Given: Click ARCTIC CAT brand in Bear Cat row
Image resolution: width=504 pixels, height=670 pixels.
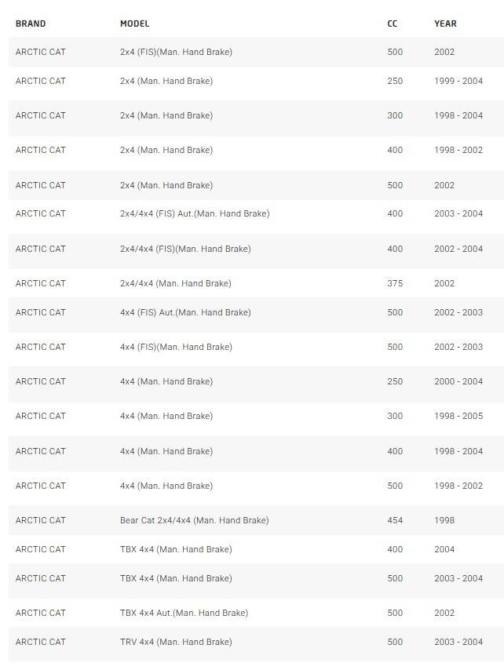Looking at the screenshot, I should pos(41,520).
